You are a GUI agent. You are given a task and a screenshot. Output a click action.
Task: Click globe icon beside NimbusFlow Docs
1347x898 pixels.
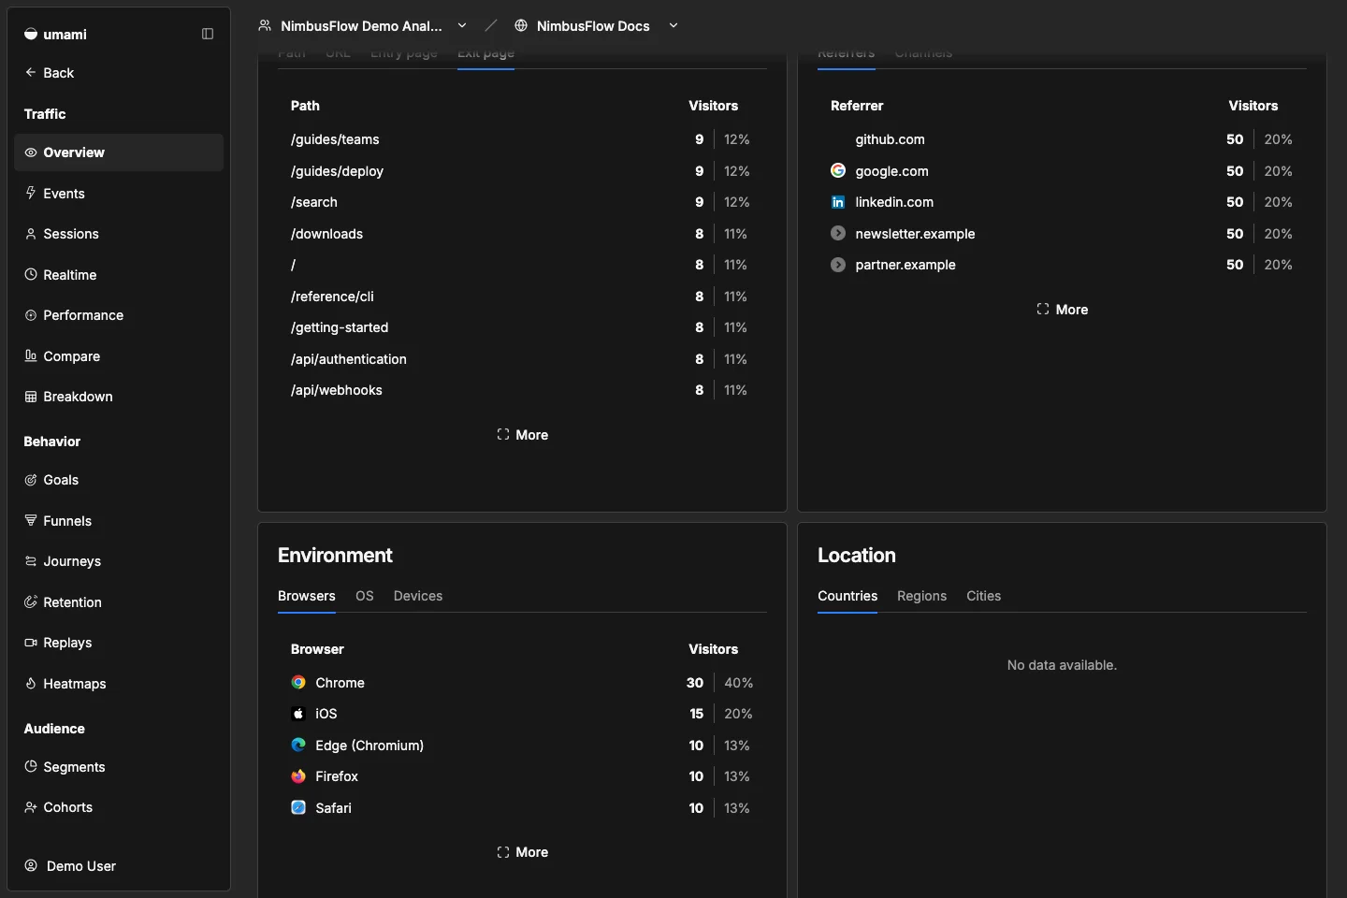(x=521, y=25)
